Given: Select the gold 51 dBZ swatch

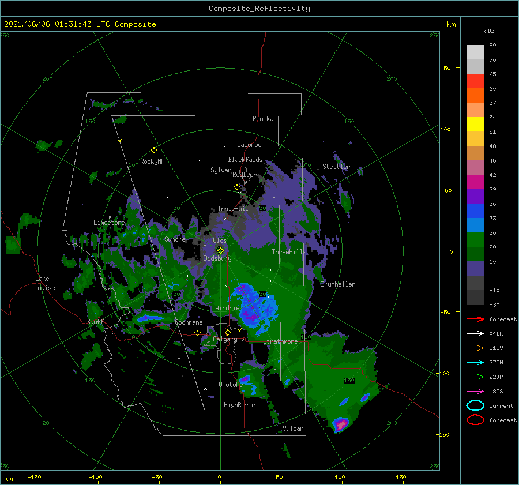Looking at the screenshot, I should [x=475, y=139].
